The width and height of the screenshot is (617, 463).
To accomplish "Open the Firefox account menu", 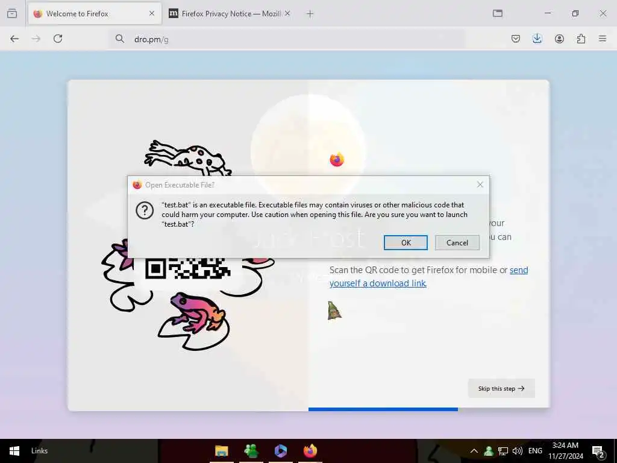I will [559, 39].
